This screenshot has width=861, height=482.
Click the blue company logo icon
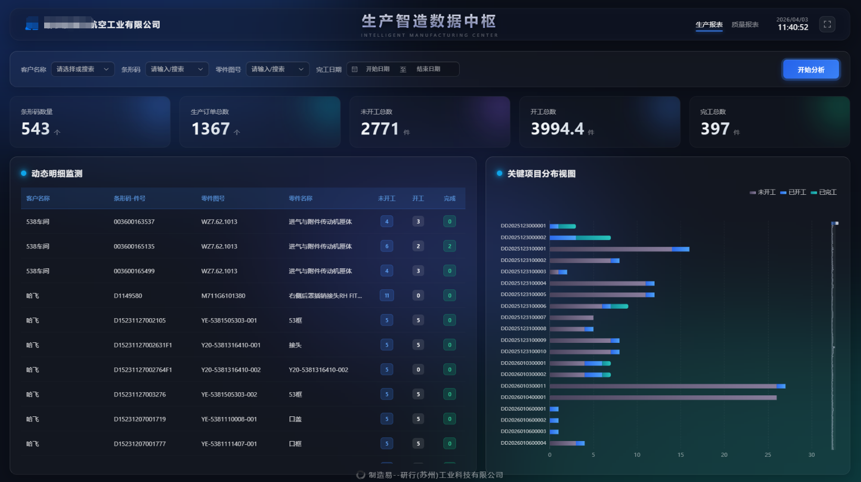32,24
